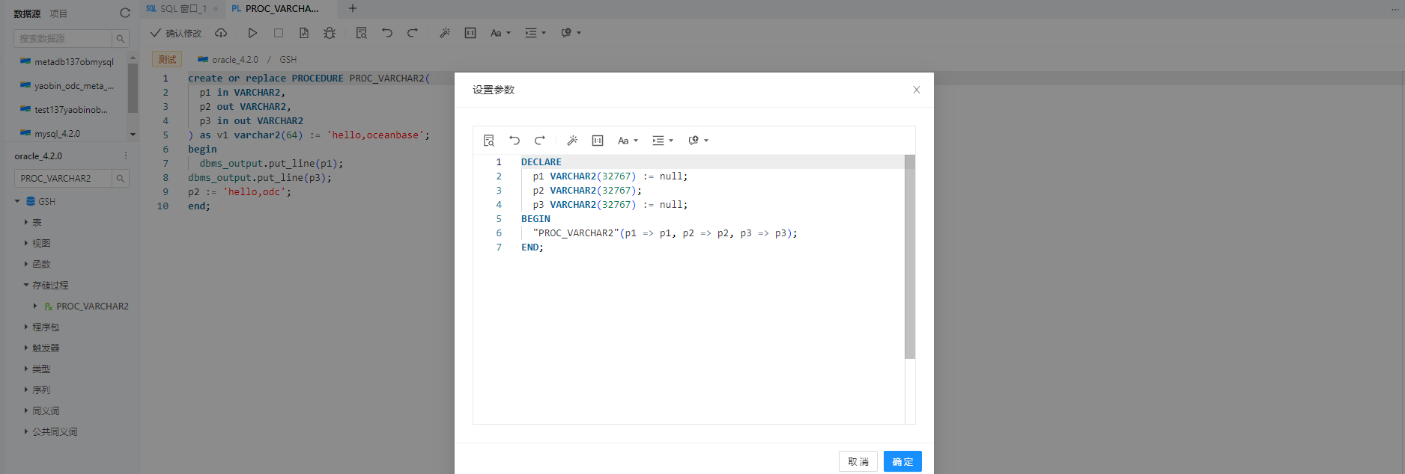
Task: Click undo icon in the dialog toolbar
Action: click(515, 141)
